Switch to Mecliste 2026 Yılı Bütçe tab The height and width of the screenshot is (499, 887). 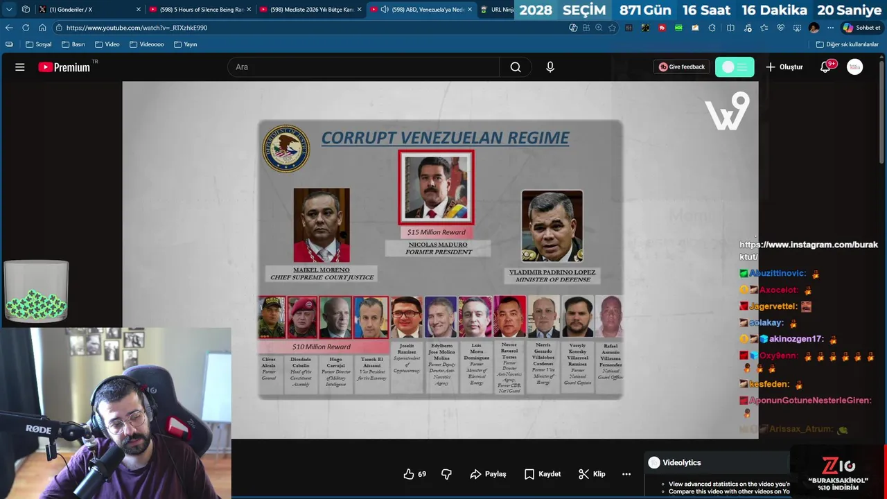coord(312,10)
